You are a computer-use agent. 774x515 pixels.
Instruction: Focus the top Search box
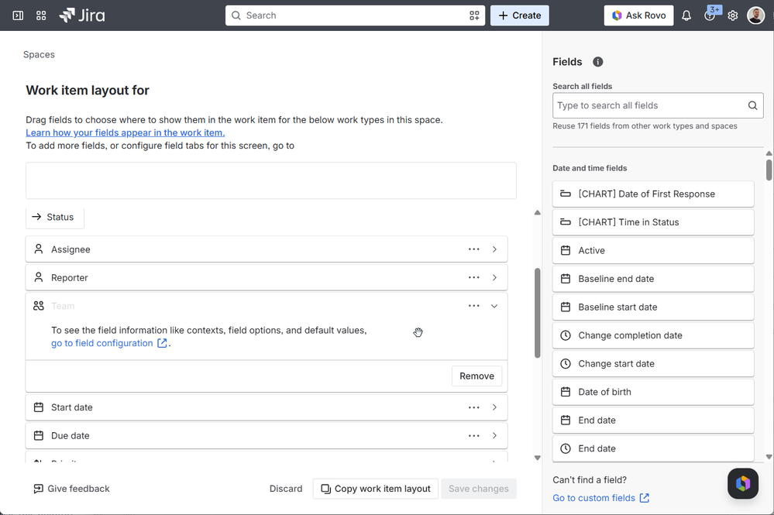pos(355,15)
